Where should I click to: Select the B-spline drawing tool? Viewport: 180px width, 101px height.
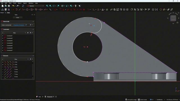coord(45,10)
